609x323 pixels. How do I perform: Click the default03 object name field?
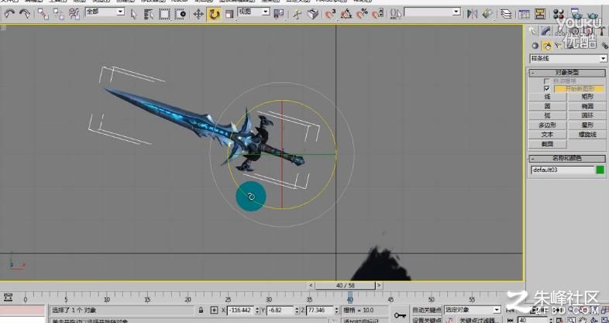click(562, 170)
